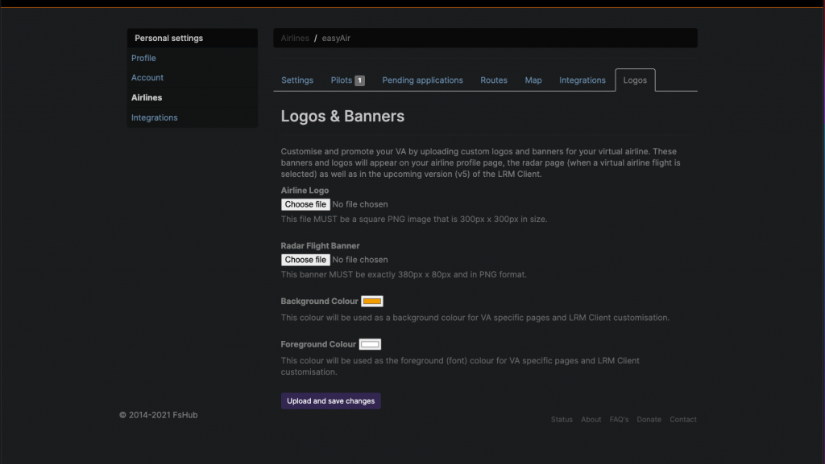
Task: Open Integrations in the sidebar
Action: coord(154,117)
